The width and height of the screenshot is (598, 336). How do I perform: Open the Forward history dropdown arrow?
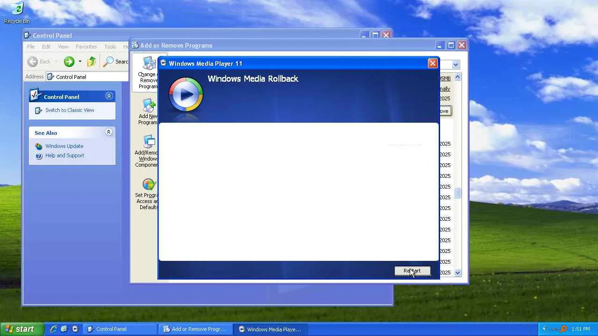(x=80, y=62)
